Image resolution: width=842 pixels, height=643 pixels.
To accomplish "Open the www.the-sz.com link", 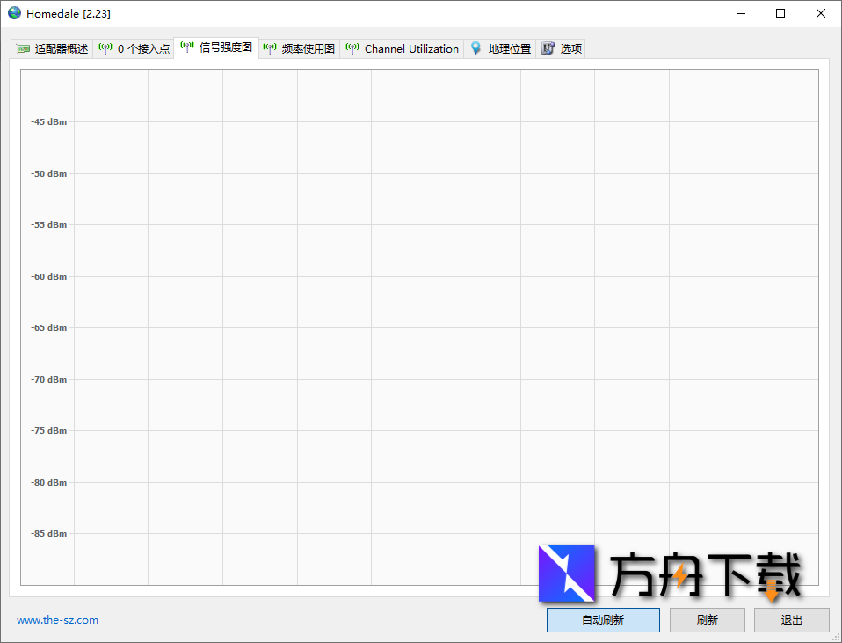I will pyautogui.click(x=57, y=619).
